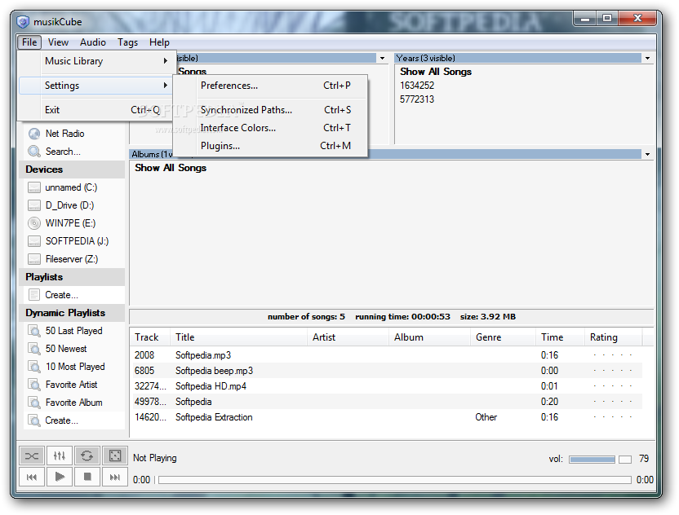679x515 pixels.
Task: Skip to previous track
Action: point(32,477)
